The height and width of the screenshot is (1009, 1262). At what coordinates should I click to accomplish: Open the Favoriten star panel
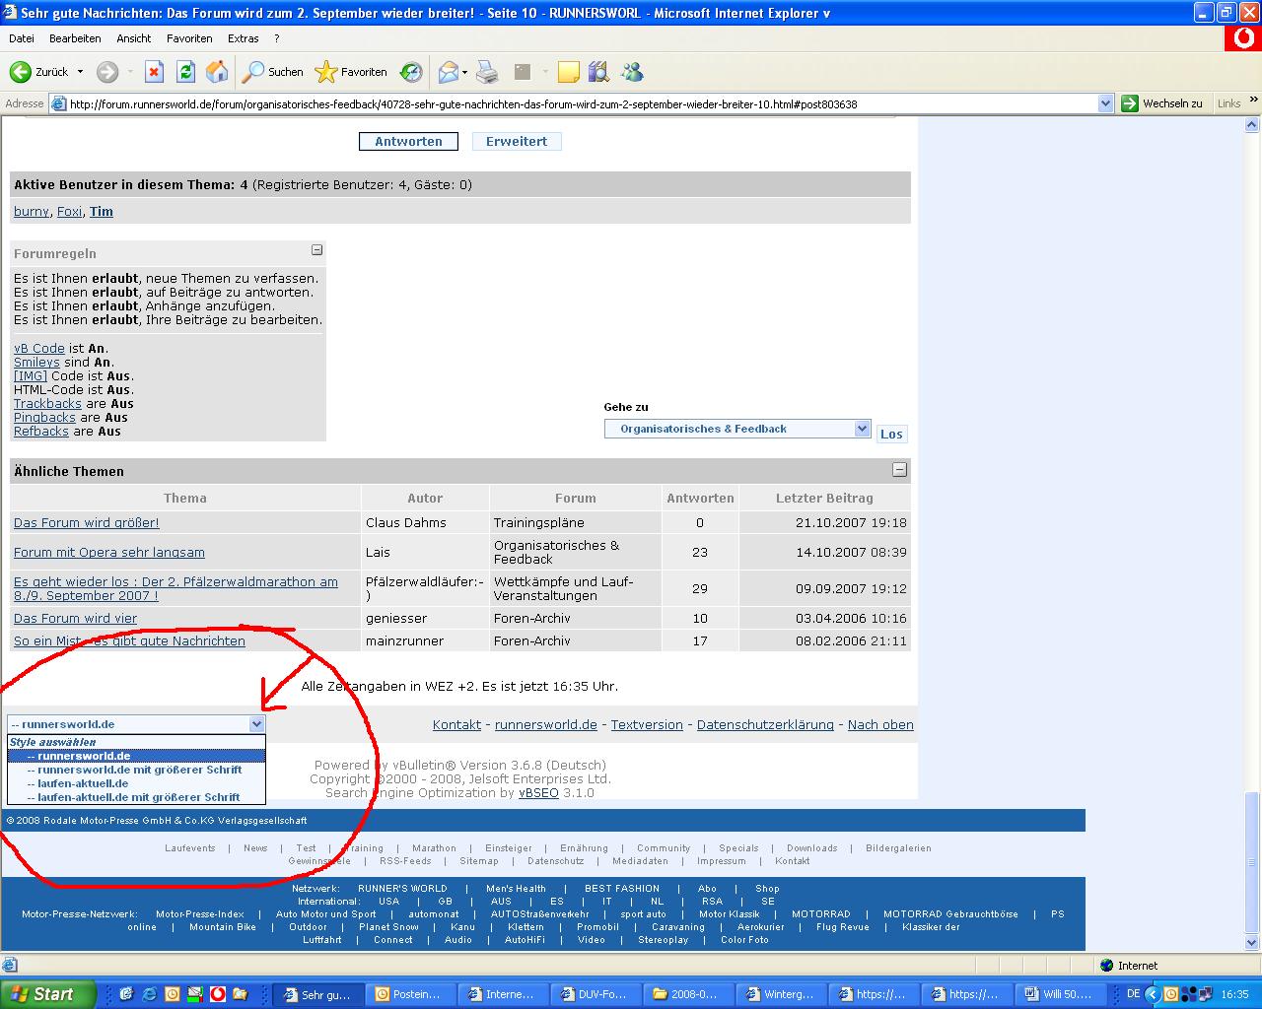tap(351, 72)
